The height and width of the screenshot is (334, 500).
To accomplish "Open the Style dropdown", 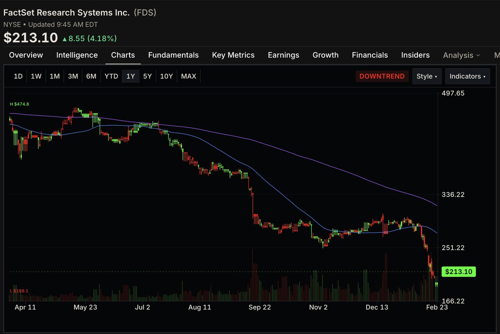I will coord(427,76).
